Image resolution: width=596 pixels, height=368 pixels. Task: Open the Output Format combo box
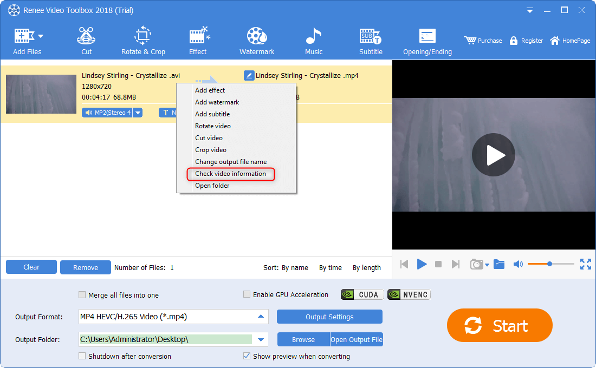[173, 317]
